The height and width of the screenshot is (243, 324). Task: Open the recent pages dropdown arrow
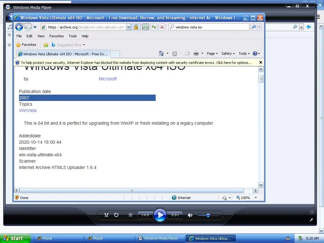[35, 27]
